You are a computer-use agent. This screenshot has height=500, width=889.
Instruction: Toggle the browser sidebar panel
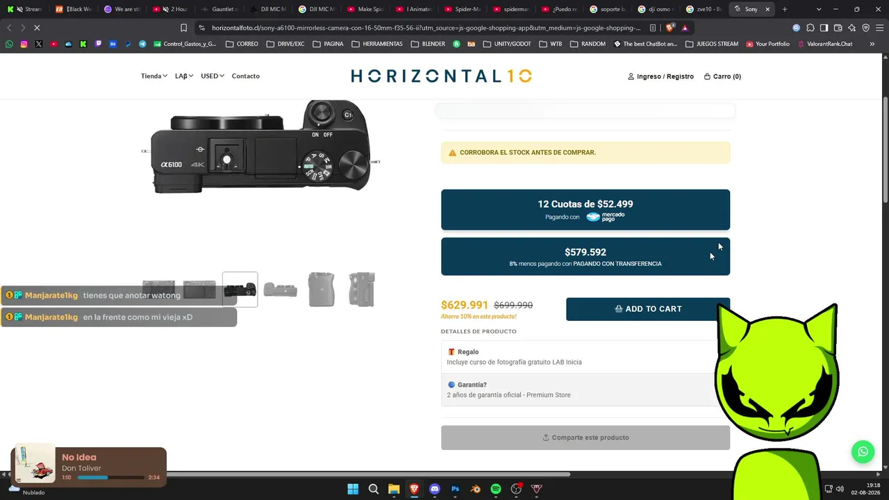824,28
